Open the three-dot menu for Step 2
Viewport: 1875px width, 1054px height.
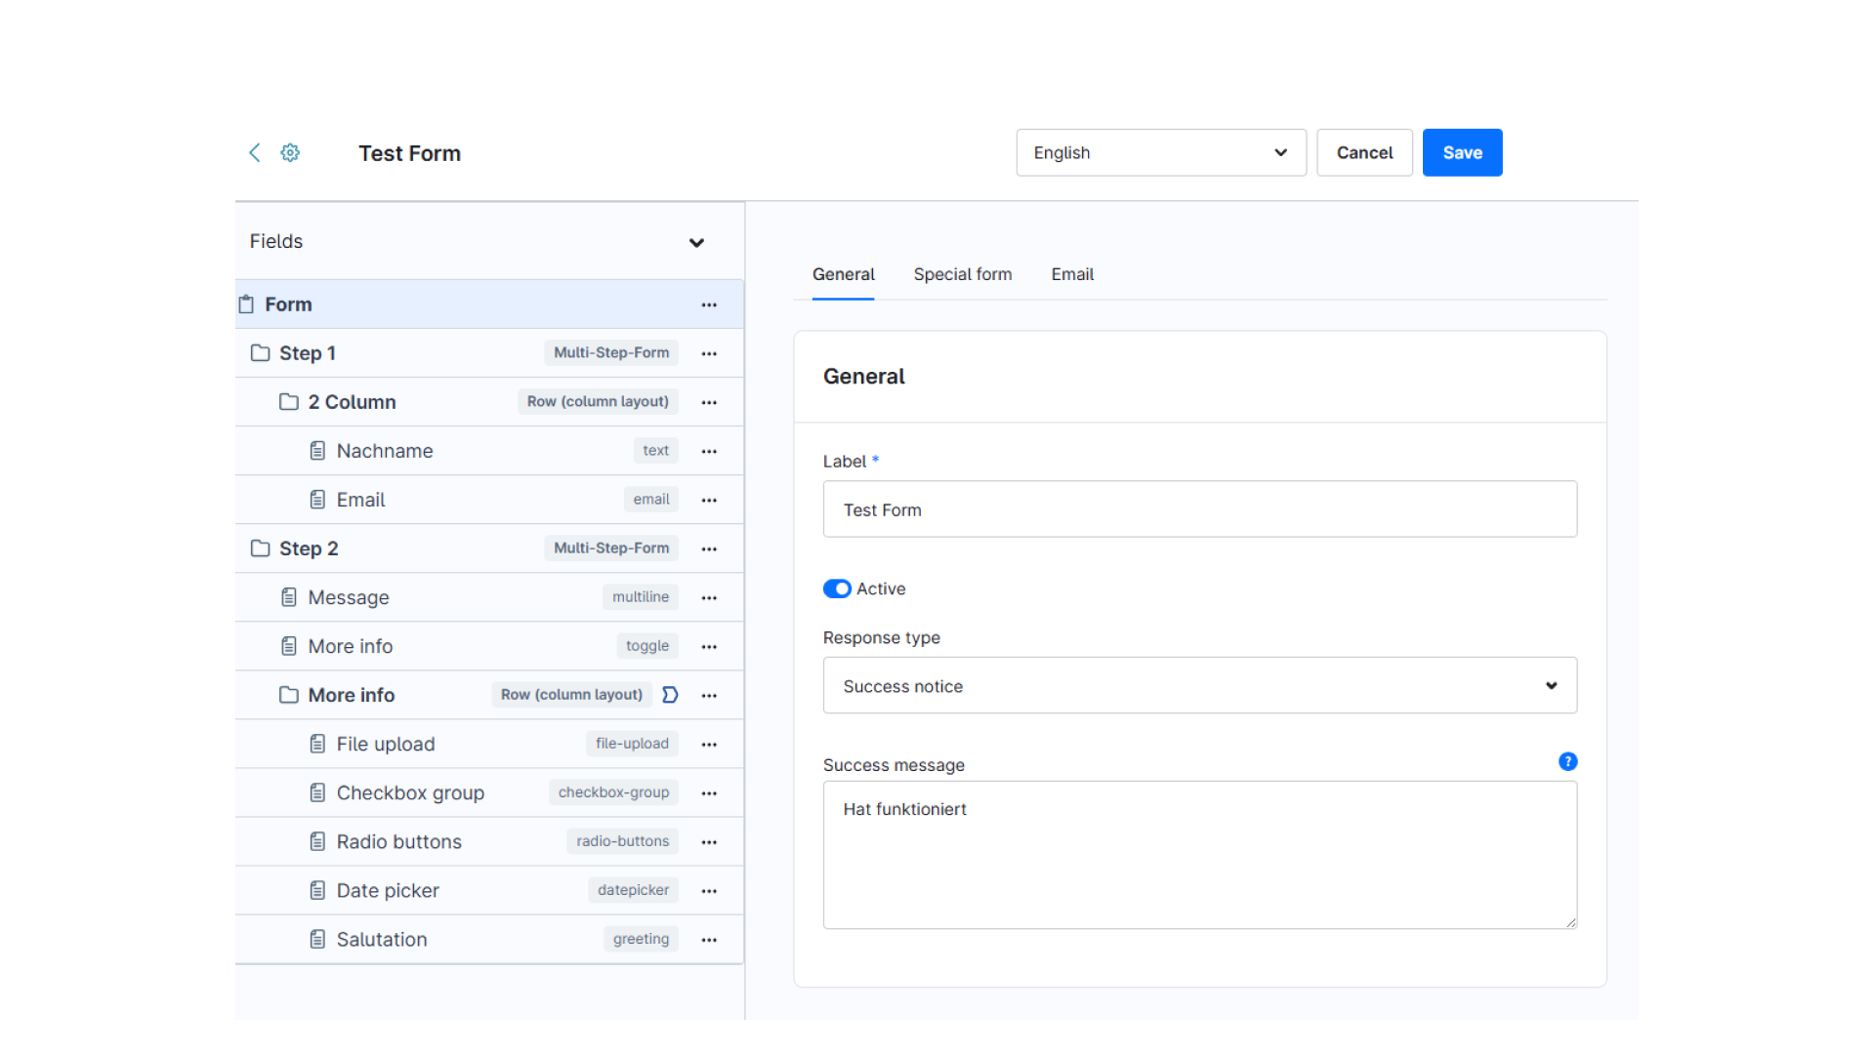click(709, 549)
